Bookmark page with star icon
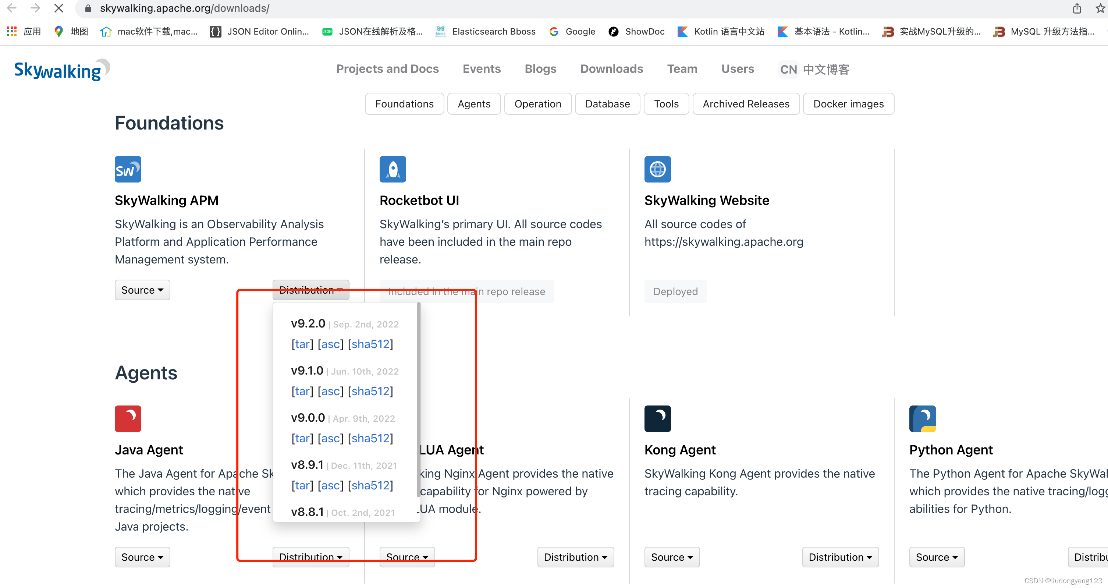This screenshot has height=588, width=1108. tap(1100, 8)
